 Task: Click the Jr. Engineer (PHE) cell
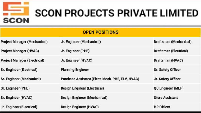pos(75,51)
